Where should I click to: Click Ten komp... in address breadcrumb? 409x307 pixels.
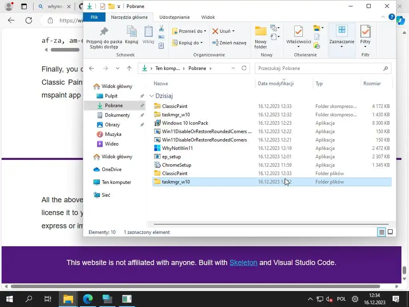pos(167,68)
